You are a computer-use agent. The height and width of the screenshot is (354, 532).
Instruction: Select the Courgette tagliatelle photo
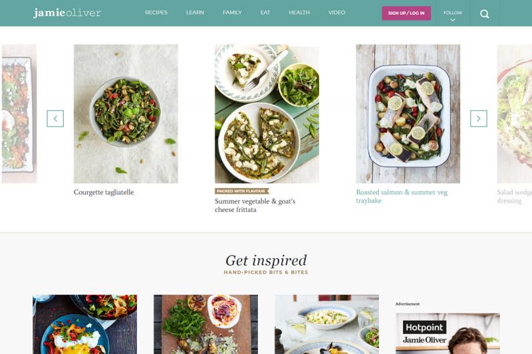click(x=126, y=114)
